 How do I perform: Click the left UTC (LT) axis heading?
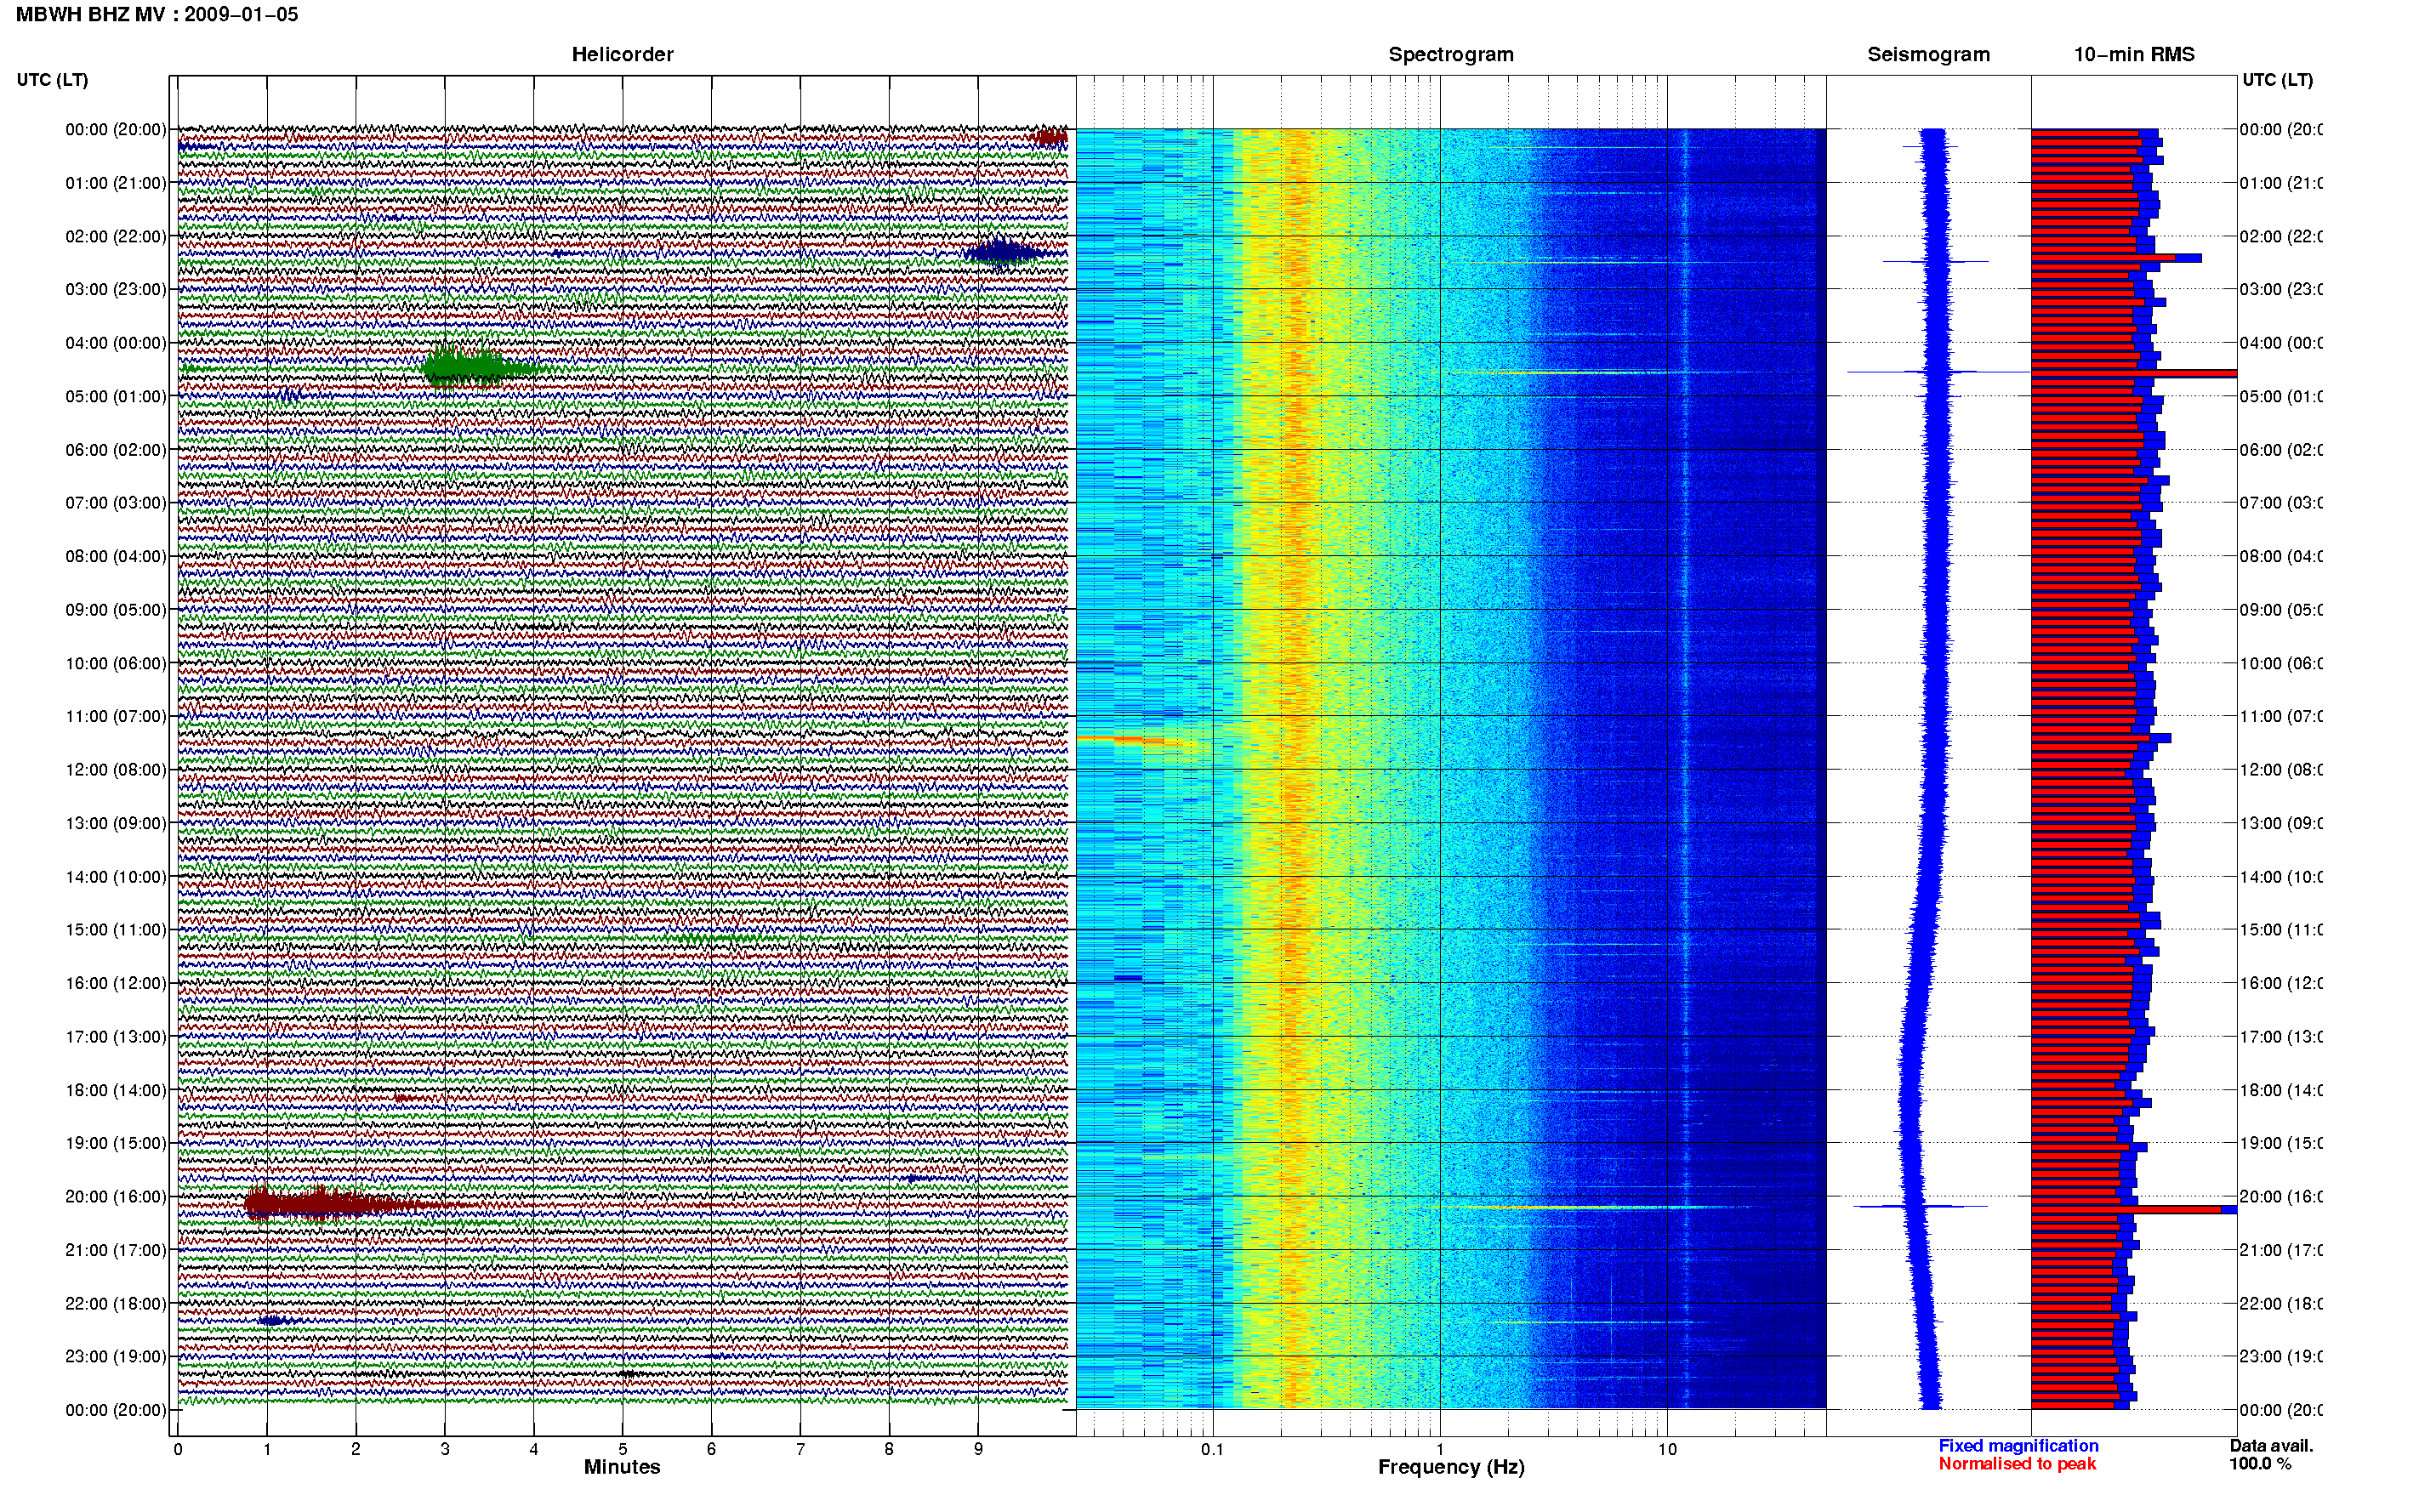tap(52, 80)
